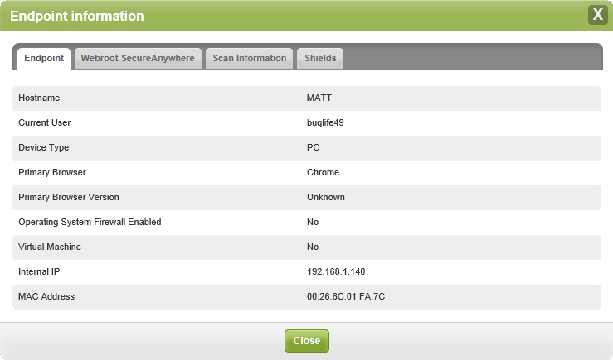Select the Hostname row label

click(x=39, y=98)
